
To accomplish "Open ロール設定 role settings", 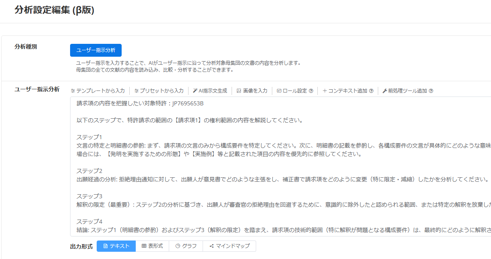I will (292, 91).
